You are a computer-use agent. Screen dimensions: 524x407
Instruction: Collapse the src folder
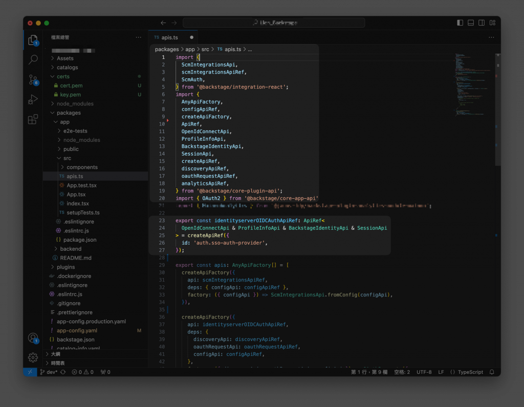96,158
